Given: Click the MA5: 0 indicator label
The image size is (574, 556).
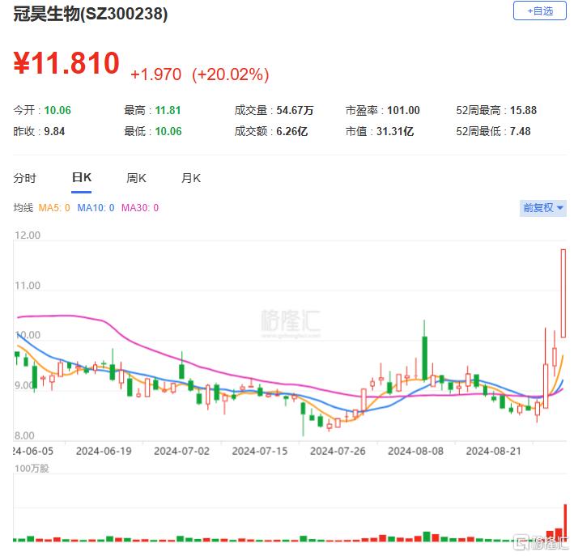Looking at the screenshot, I should [x=54, y=208].
